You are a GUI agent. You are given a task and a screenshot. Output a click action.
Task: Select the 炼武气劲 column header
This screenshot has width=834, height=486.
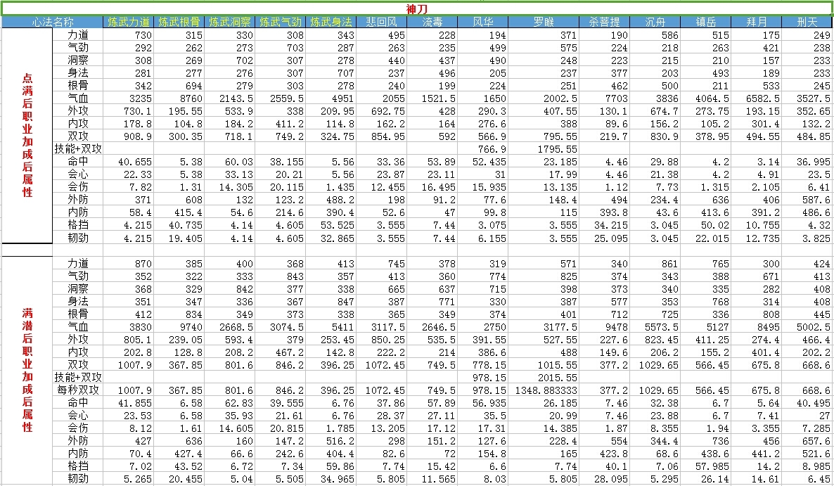[x=281, y=22]
